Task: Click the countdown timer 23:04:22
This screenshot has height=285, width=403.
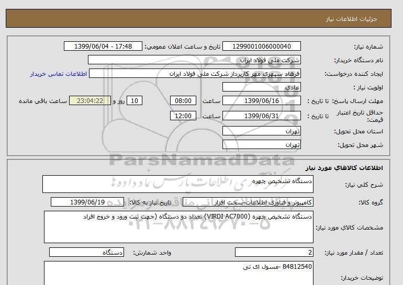Action: [x=90, y=100]
